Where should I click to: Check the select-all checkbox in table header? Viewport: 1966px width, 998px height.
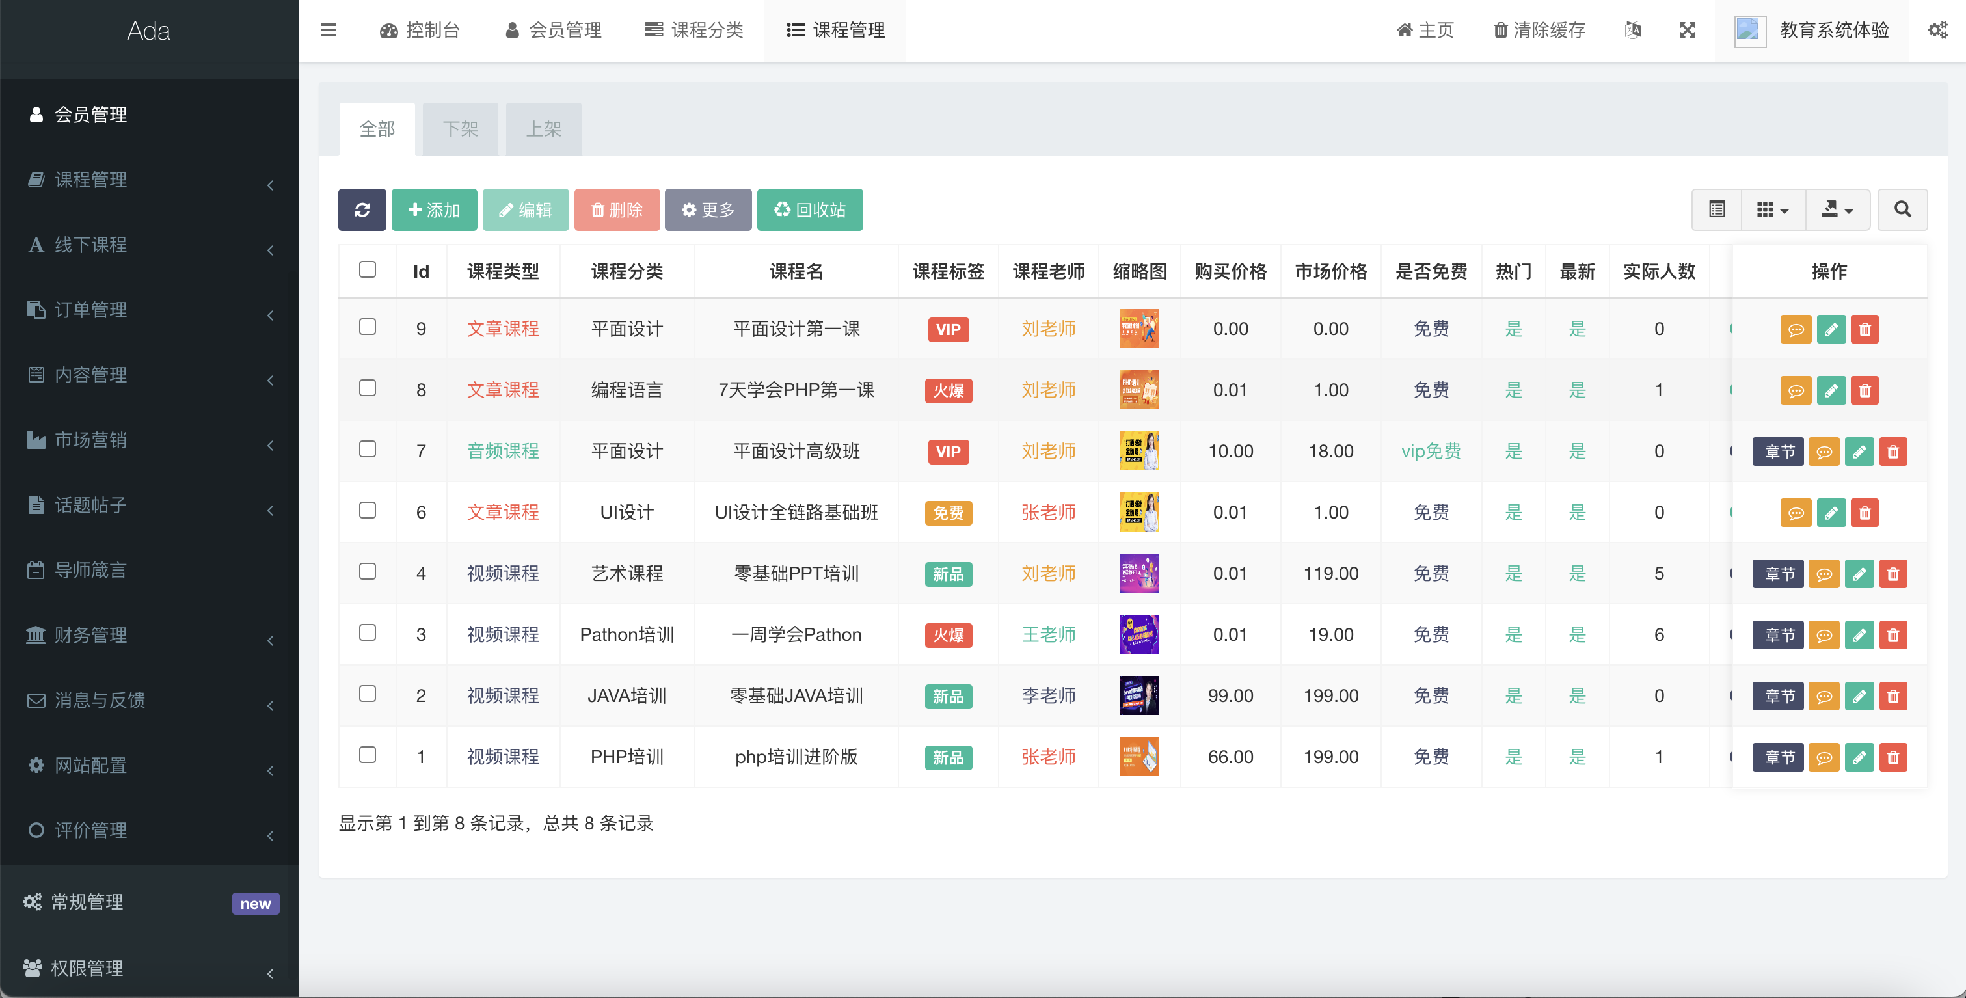367,269
